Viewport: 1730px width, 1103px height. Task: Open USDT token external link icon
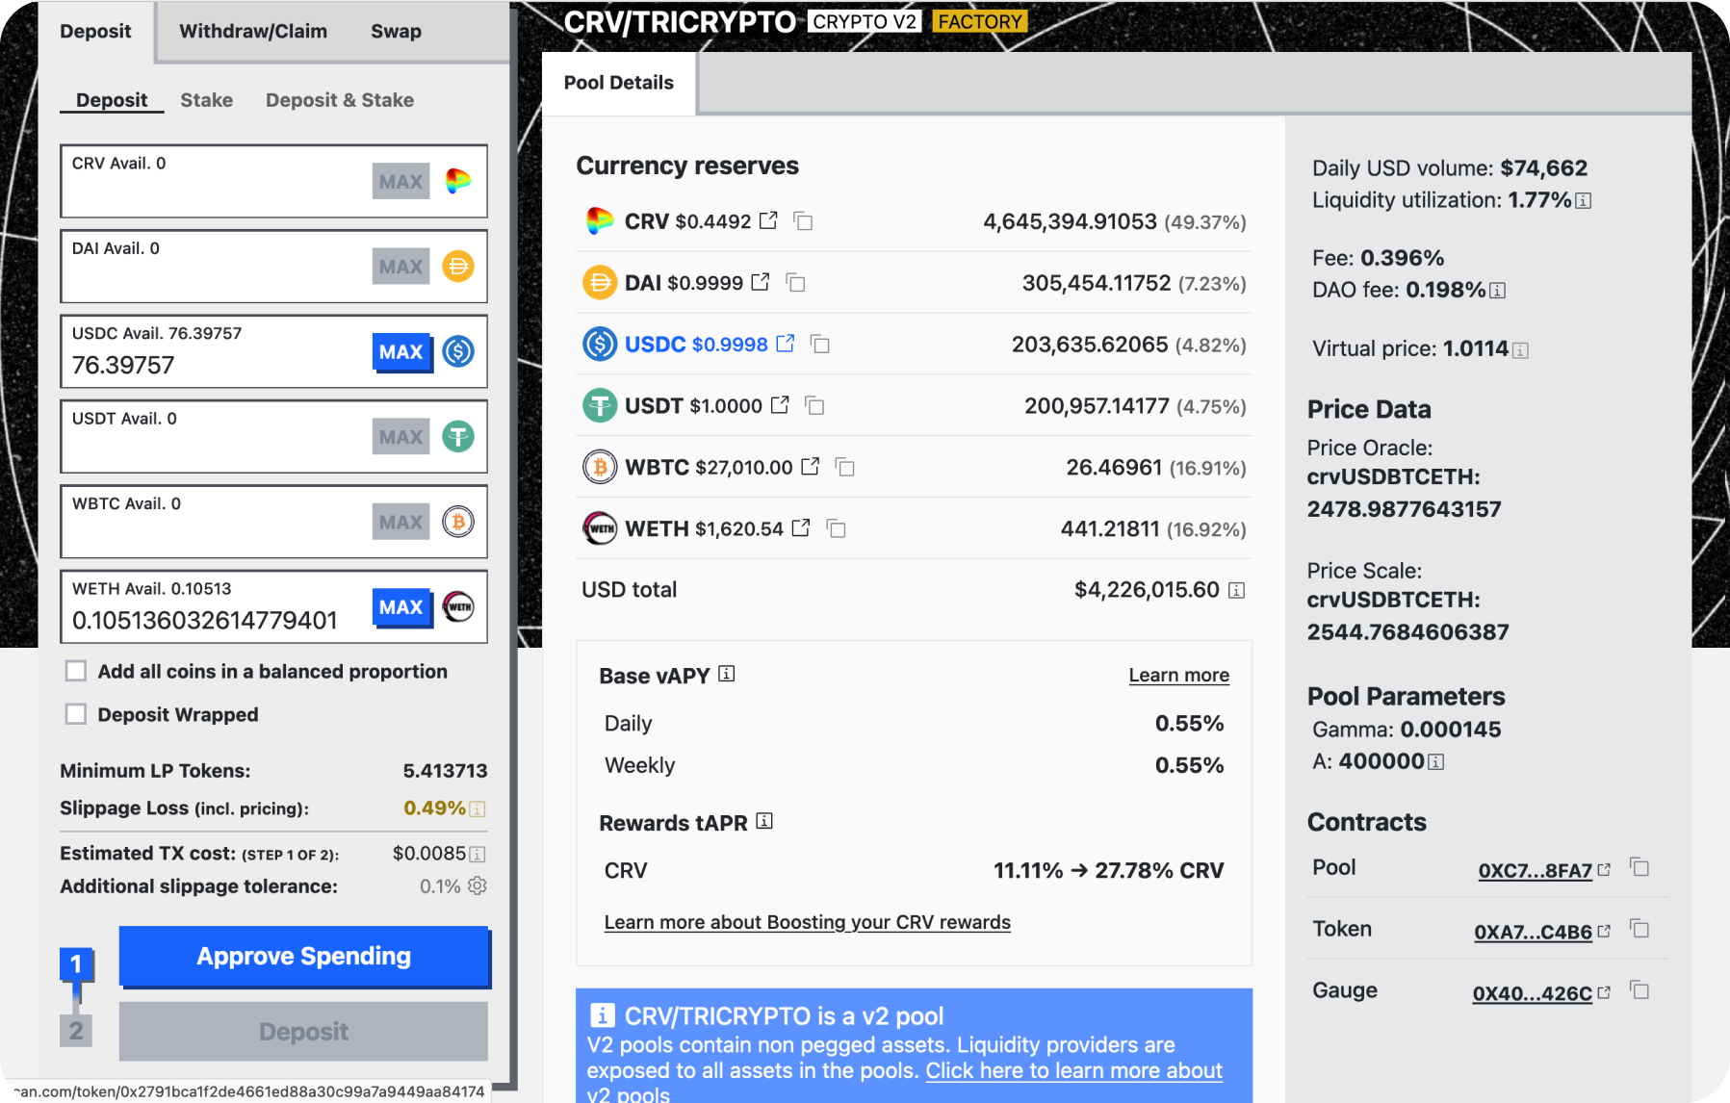780,405
